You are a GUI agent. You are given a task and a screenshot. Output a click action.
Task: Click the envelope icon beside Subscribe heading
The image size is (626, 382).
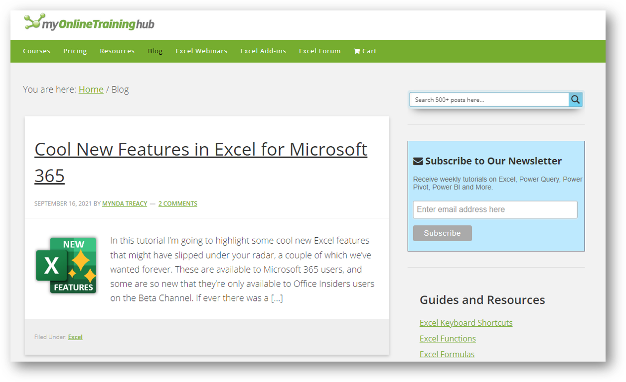coord(417,160)
